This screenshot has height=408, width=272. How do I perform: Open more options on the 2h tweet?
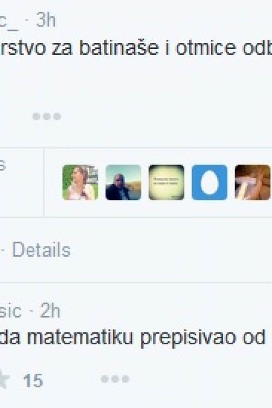coord(115,379)
